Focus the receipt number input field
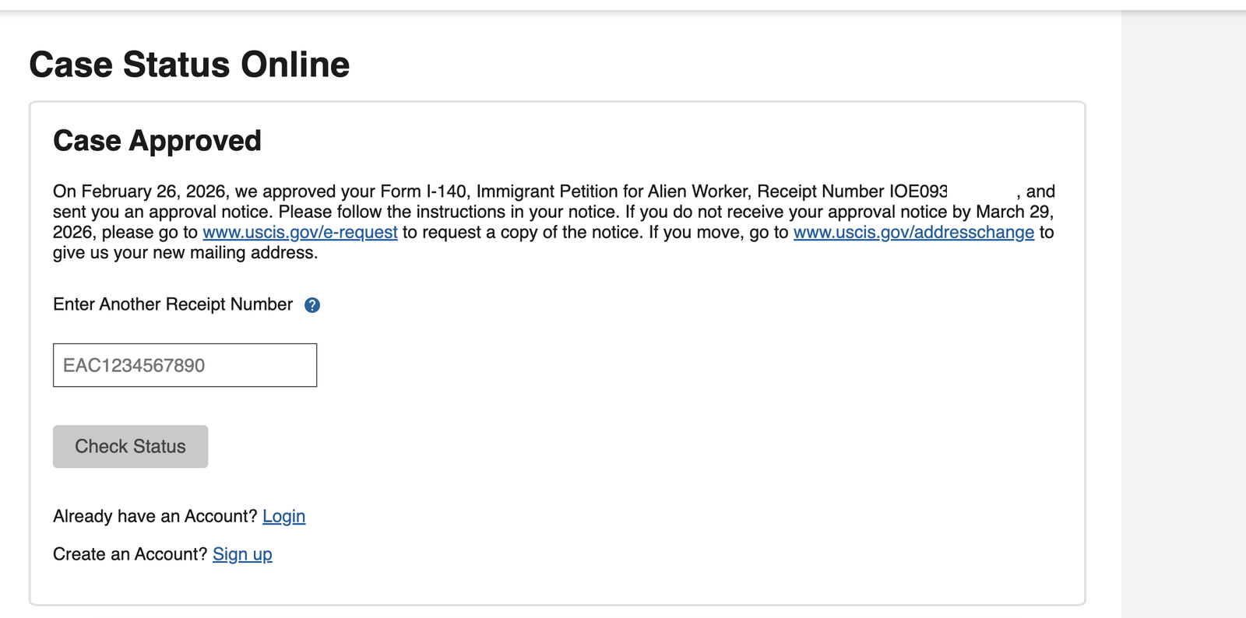1246x618 pixels. pos(185,365)
